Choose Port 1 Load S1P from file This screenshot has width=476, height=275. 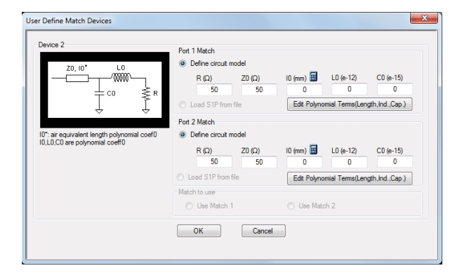(x=183, y=105)
